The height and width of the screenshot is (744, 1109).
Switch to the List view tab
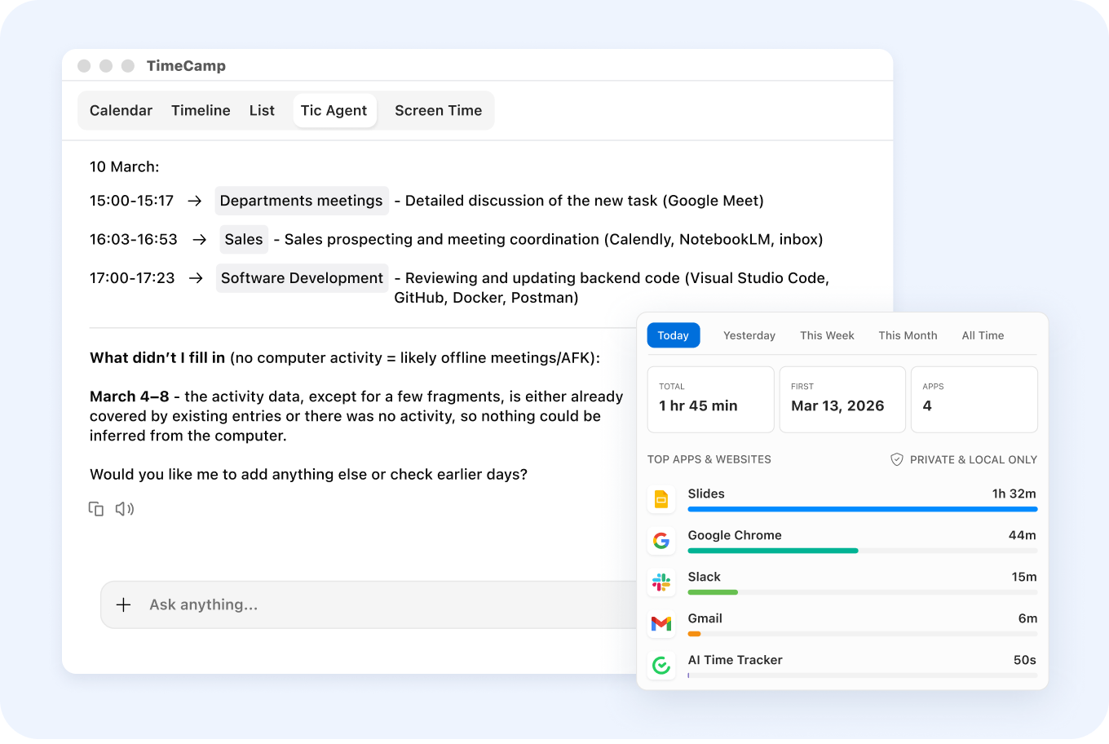point(262,110)
